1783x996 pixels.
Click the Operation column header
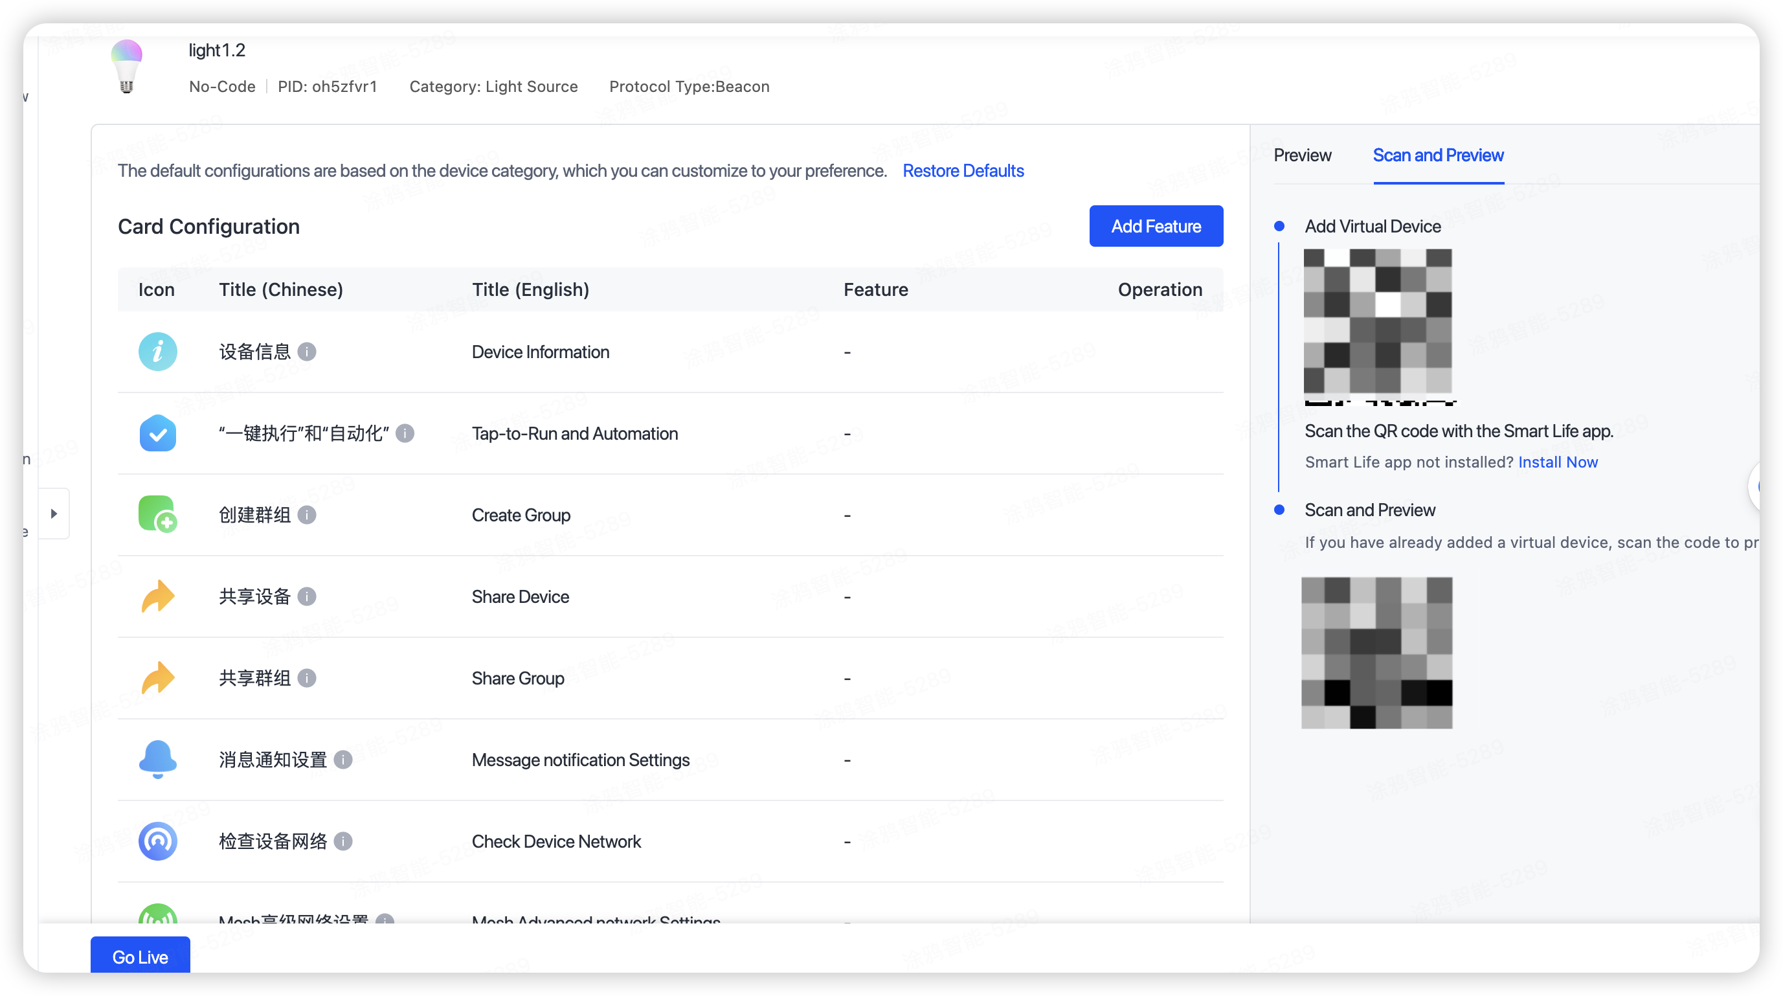coord(1160,290)
